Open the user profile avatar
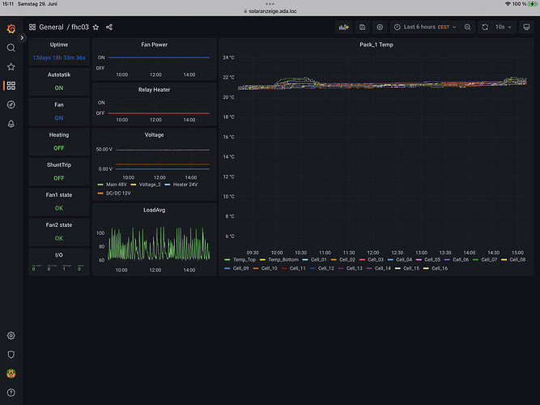 (x=11, y=373)
